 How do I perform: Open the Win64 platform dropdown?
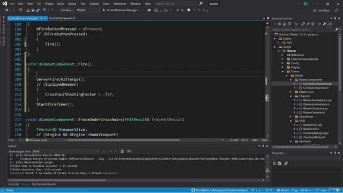coord(88,10)
